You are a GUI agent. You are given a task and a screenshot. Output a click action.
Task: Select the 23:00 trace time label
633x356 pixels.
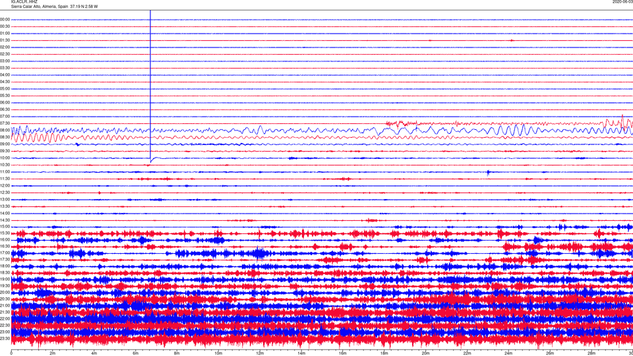(5, 332)
